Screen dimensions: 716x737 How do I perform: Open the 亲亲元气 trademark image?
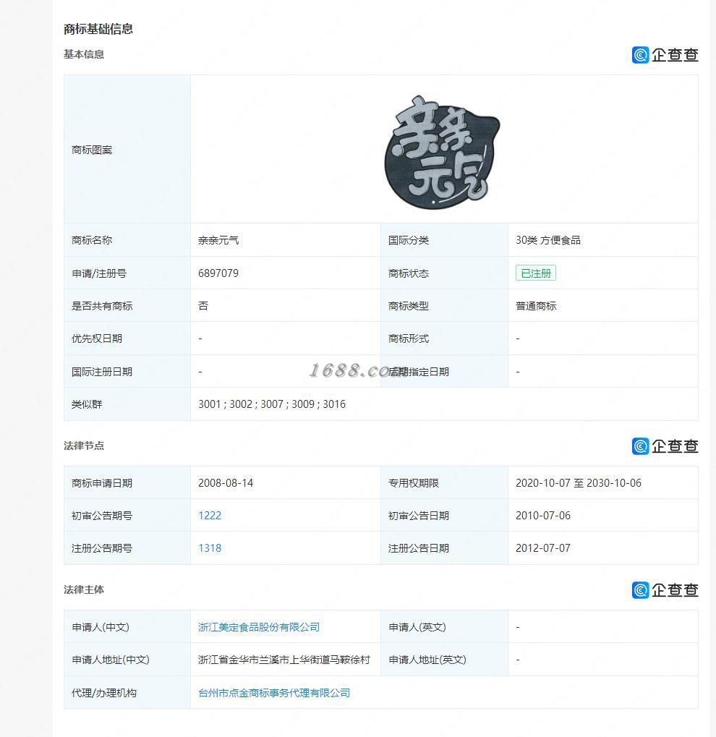click(442, 152)
